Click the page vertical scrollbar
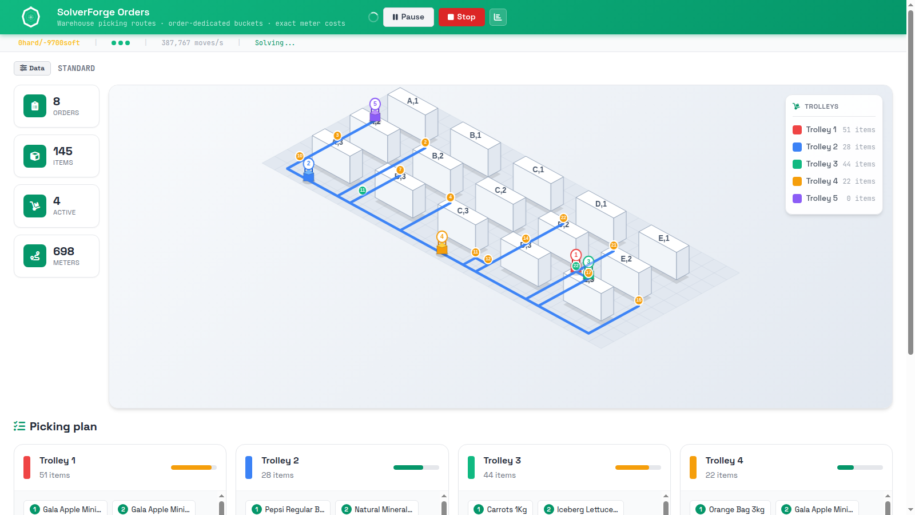The width and height of the screenshot is (915, 515). pyautogui.click(x=910, y=183)
